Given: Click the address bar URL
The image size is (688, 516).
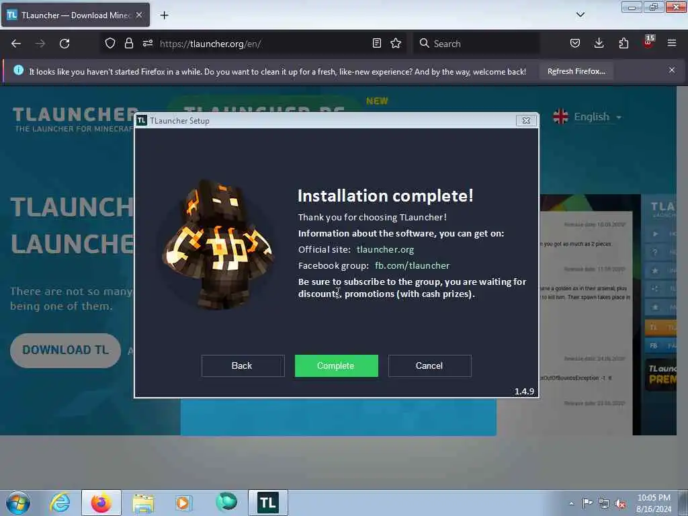Looking at the screenshot, I should pyautogui.click(x=210, y=44).
